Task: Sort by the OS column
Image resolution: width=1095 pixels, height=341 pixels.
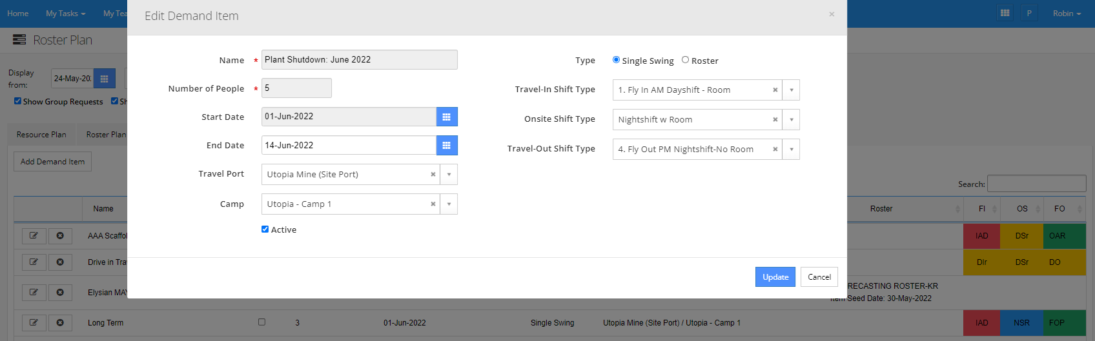Action: (x=1022, y=209)
